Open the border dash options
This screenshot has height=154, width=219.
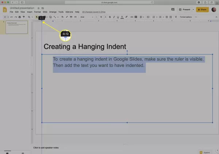point(76,17)
